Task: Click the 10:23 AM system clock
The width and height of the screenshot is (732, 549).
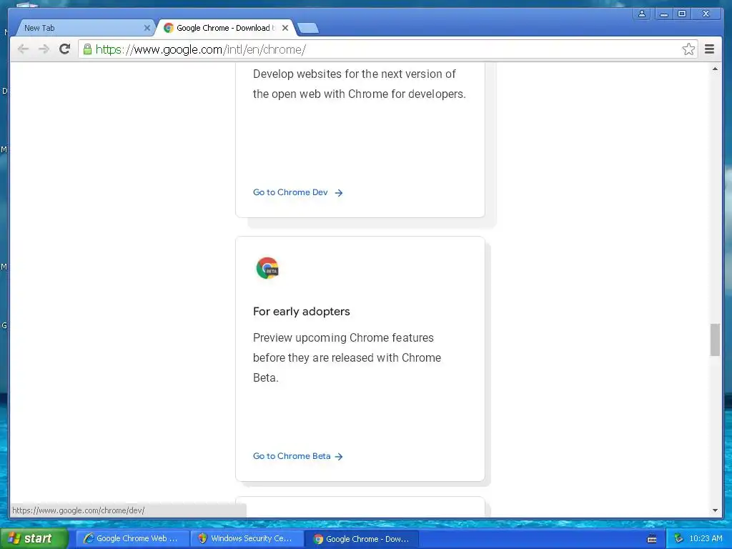Action: 706,538
